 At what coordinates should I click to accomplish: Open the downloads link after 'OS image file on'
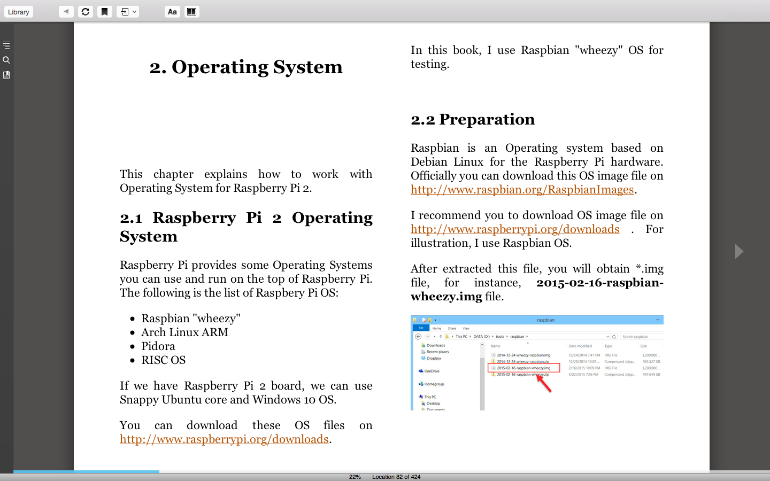pos(515,229)
